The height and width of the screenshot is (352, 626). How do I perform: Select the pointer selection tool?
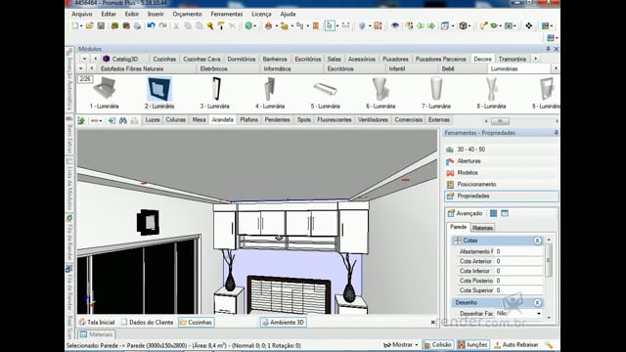pyautogui.click(x=330, y=26)
